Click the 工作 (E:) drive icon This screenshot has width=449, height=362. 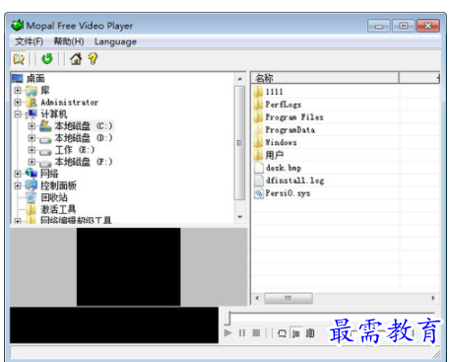point(45,152)
